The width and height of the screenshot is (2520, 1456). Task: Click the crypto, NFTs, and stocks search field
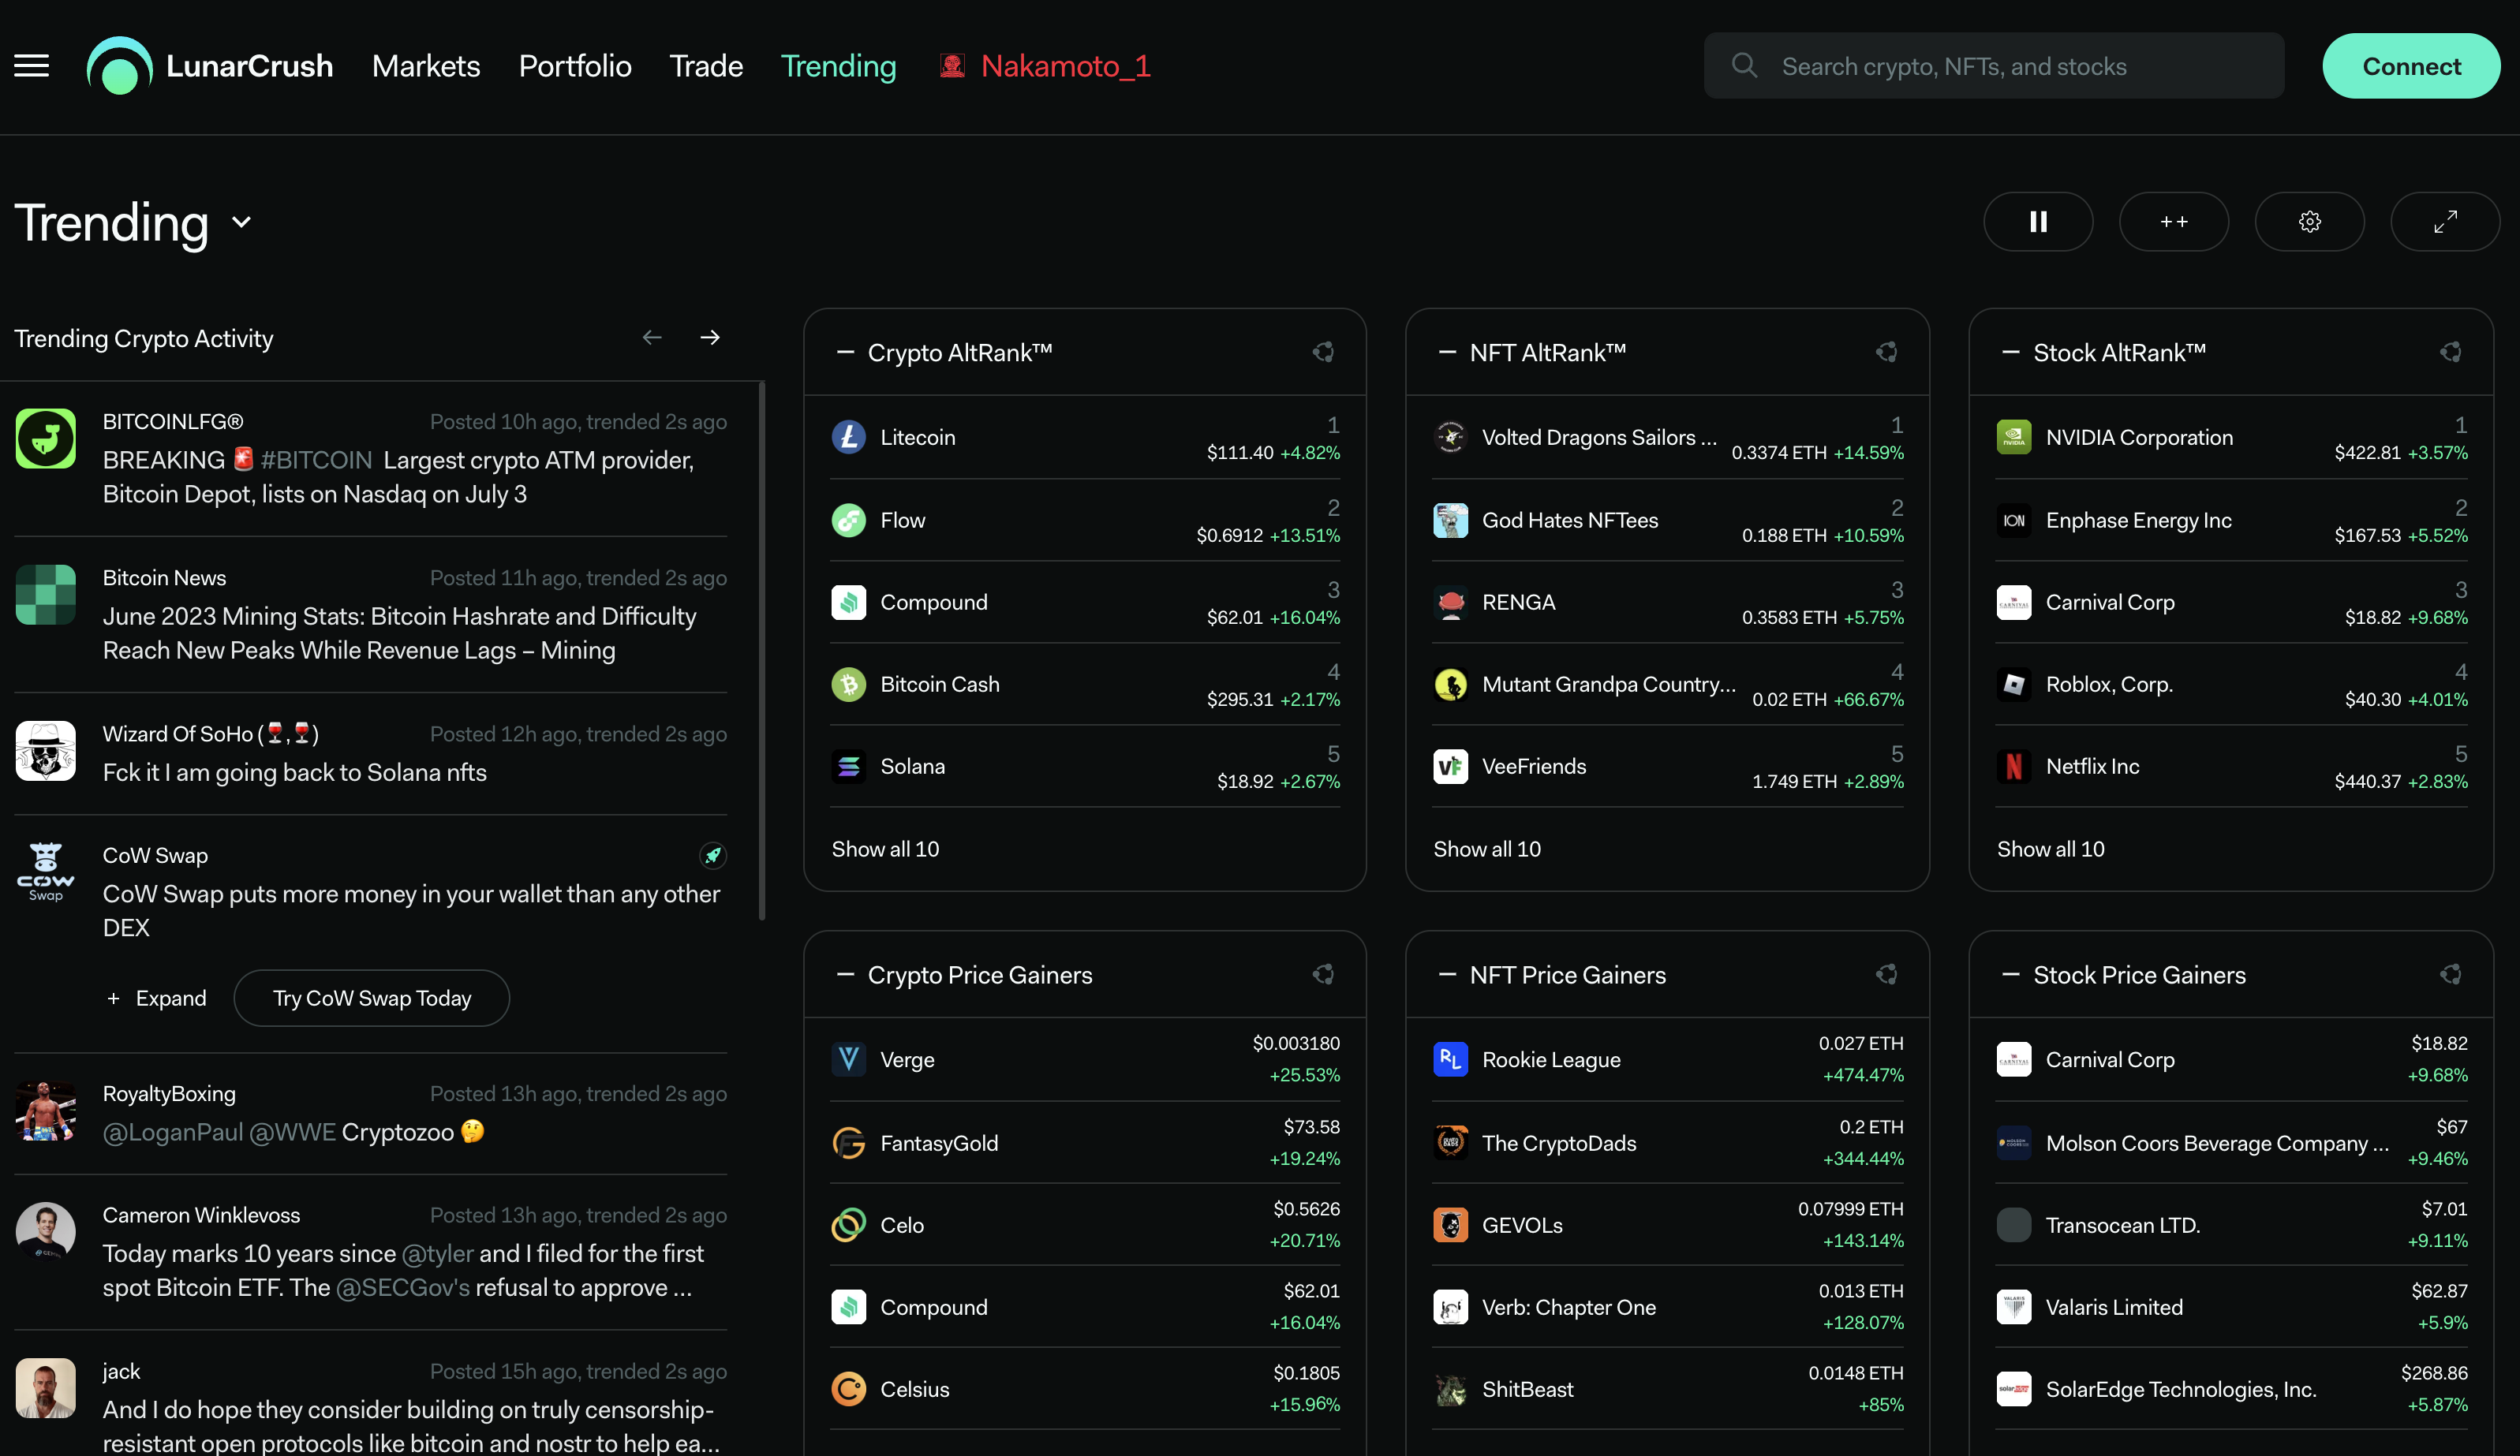coord(1993,66)
